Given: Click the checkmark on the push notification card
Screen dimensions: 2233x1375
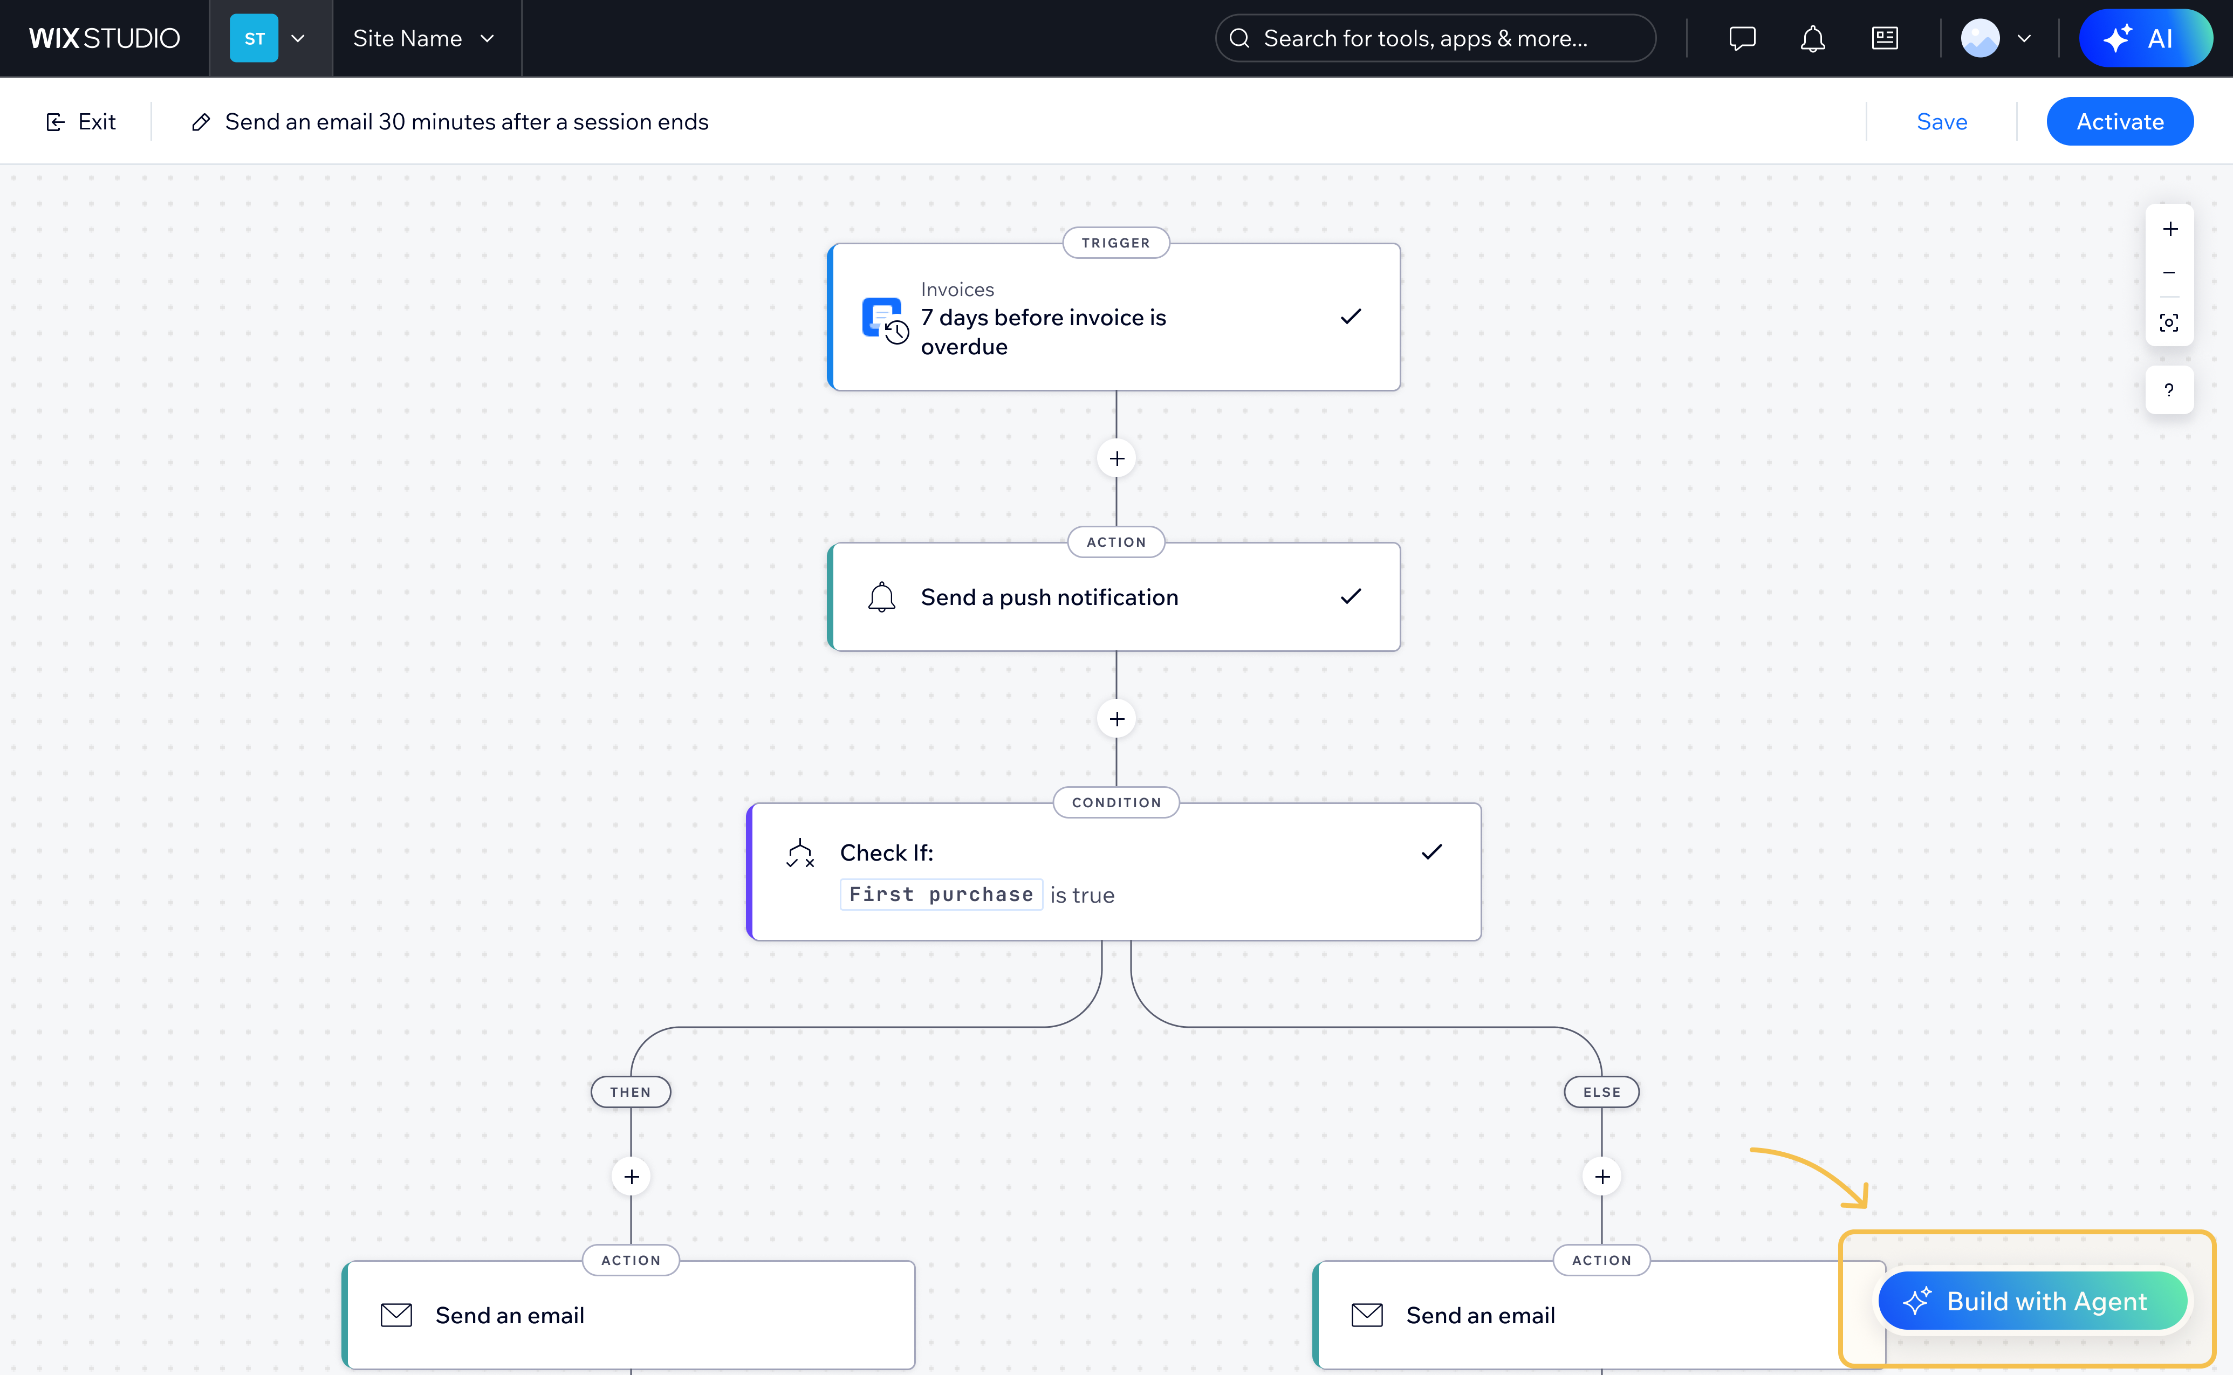Looking at the screenshot, I should pos(1351,596).
